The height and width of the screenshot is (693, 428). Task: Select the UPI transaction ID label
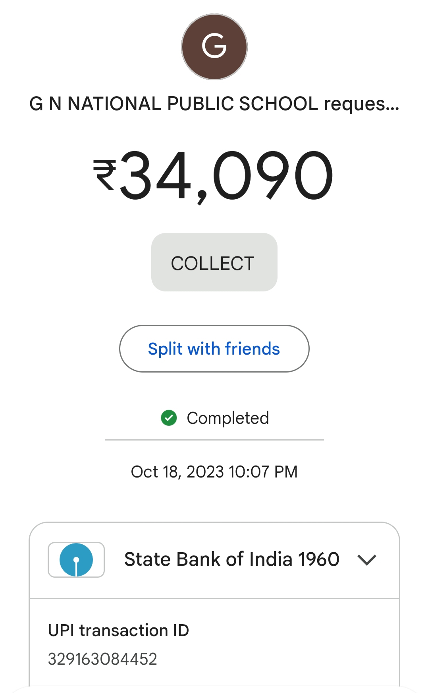118,631
